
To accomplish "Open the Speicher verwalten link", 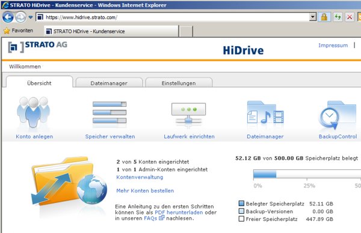I will (x=110, y=136).
